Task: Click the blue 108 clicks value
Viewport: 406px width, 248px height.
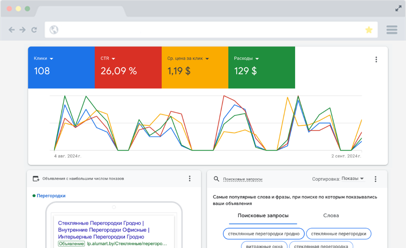Action: point(42,71)
